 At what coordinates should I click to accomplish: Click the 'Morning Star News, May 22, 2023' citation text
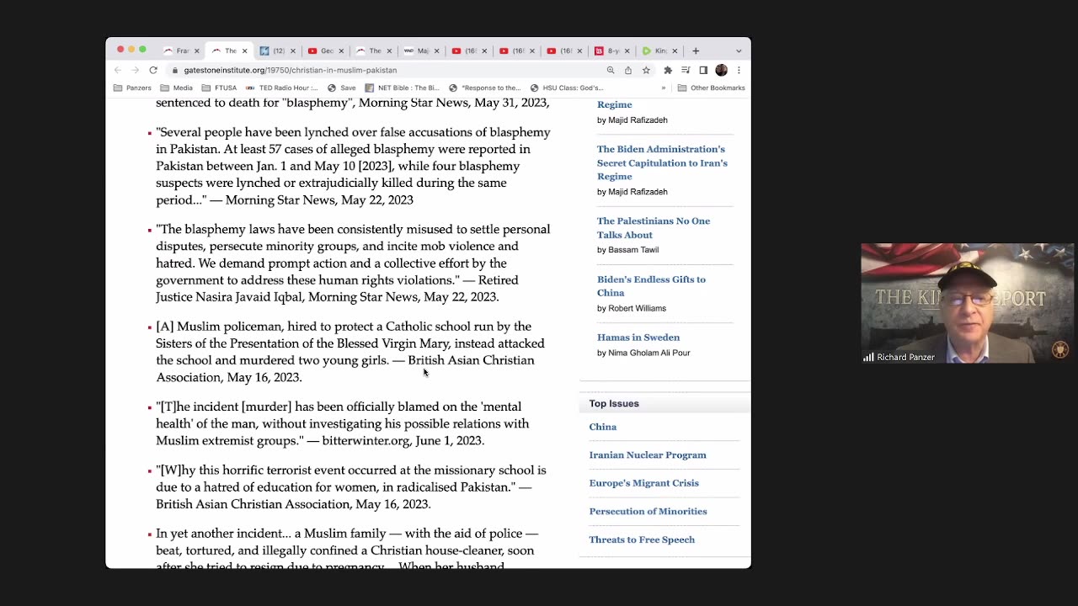tap(319, 200)
